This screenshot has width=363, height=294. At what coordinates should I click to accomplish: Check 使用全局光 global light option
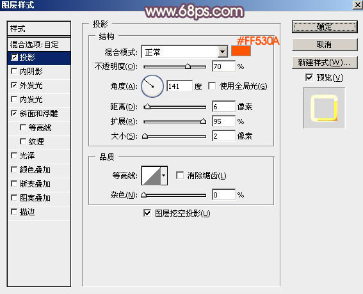(x=212, y=86)
